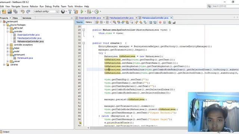Minimize the Projects panel

pyautogui.click(x=72, y=18)
